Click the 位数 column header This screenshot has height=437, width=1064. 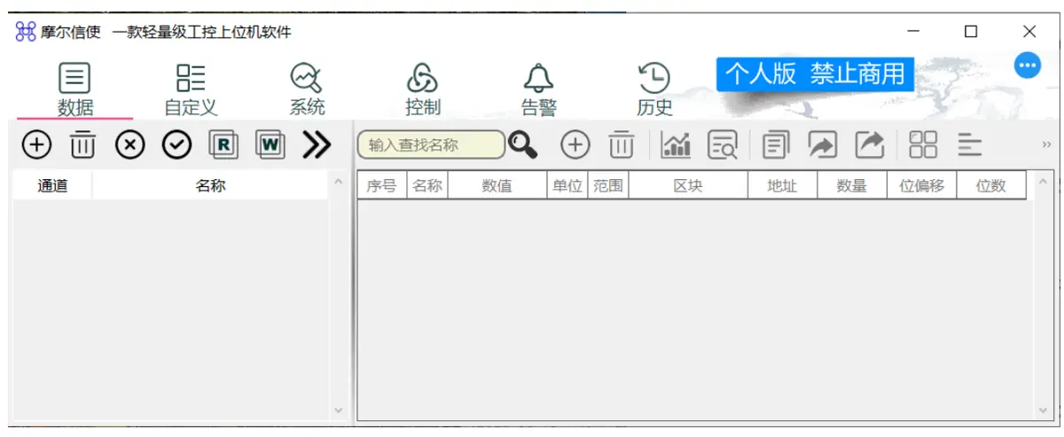coord(990,186)
